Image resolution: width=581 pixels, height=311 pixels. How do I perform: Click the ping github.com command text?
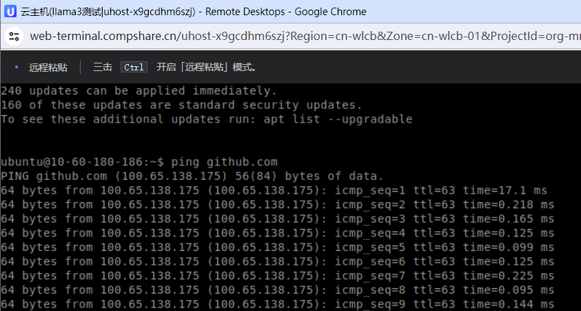point(224,162)
